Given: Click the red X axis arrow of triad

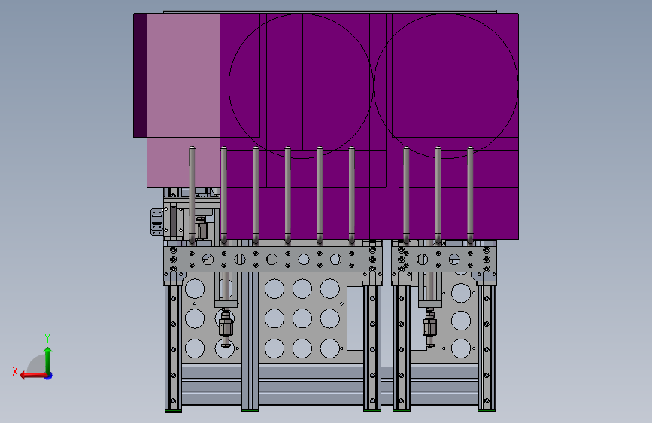Looking at the screenshot, I should 33,376.
